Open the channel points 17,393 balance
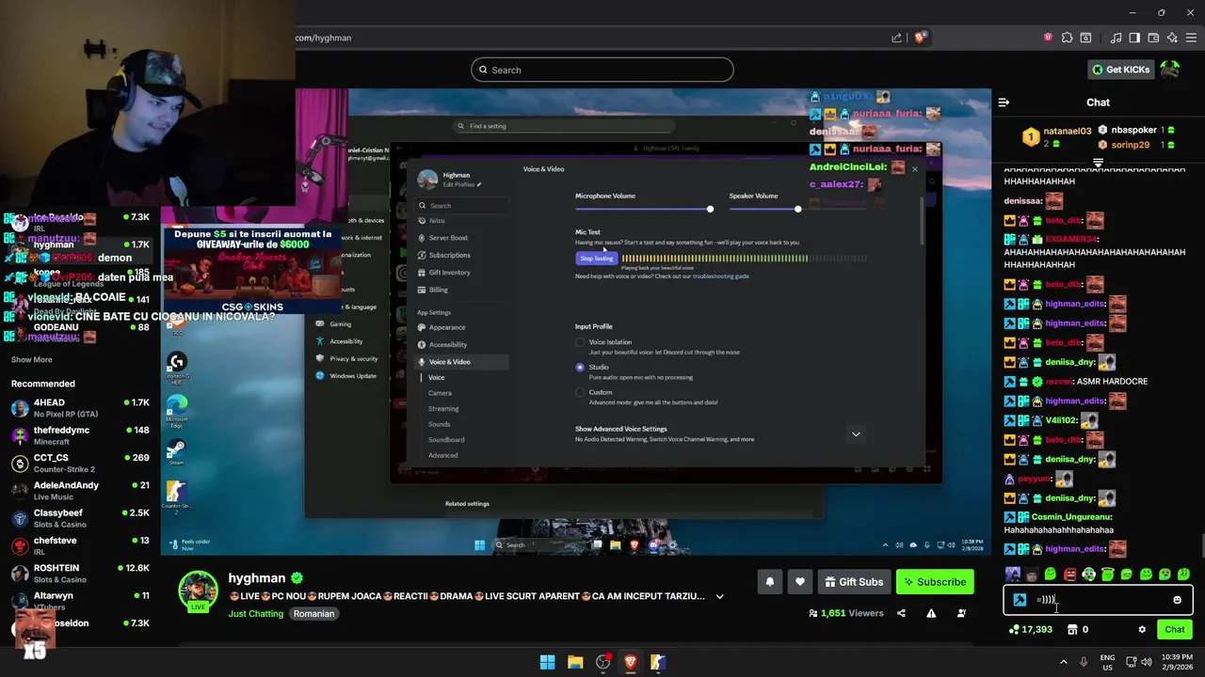This screenshot has height=677, width=1205. (x=1031, y=630)
